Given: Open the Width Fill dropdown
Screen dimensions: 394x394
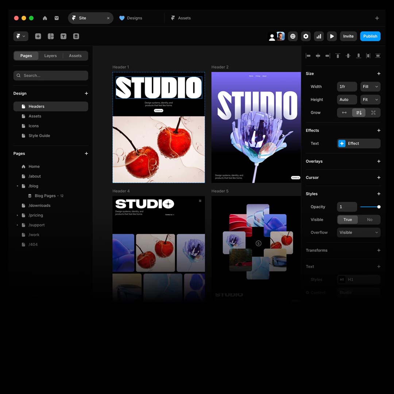Looking at the screenshot, I should (370, 86).
